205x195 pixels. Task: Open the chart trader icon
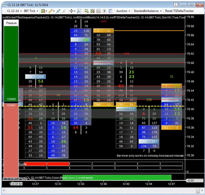coord(87,11)
